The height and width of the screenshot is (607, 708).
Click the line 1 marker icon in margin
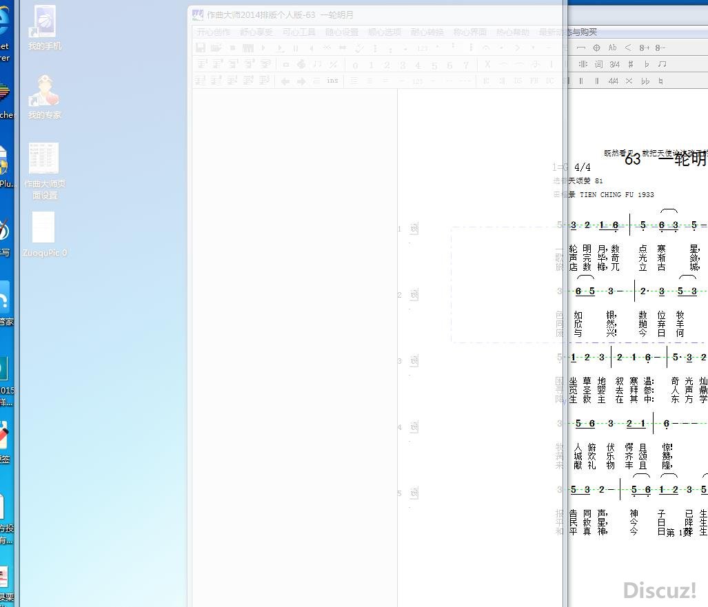click(414, 228)
